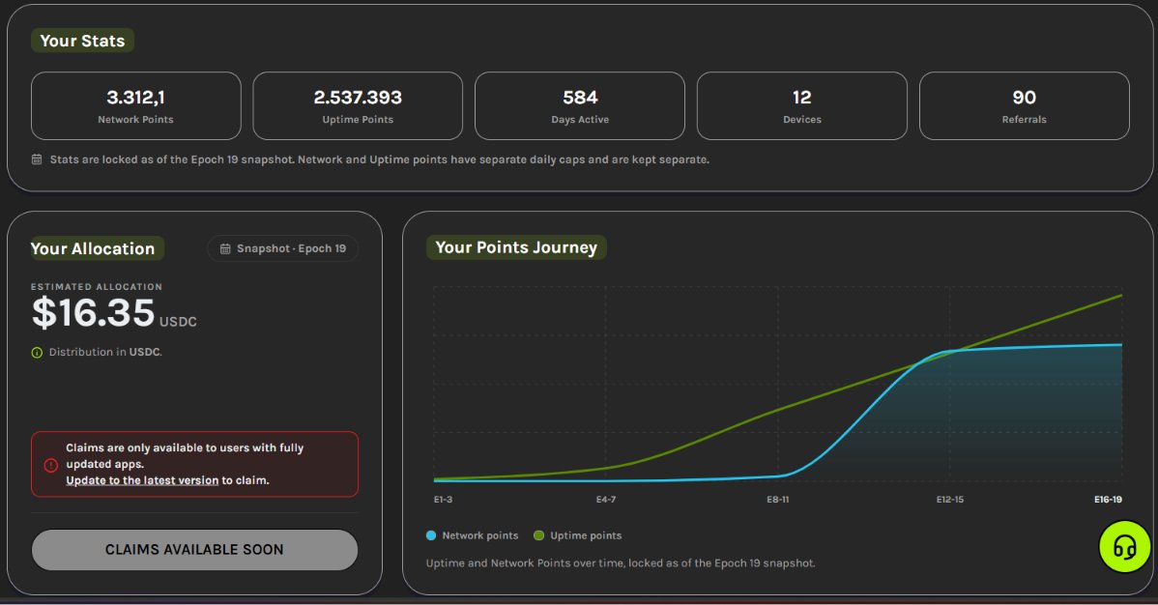Open the Days Active stat card
The image size is (1158, 605).
[x=580, y=105]
